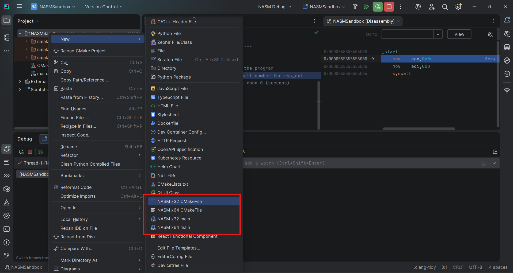Open Local History submenu
This screenshot has height=273, width=513.
pos(97,219)
